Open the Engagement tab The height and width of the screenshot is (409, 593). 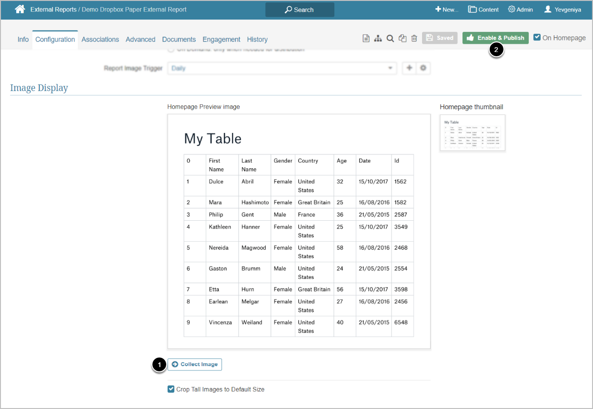pyautogui.click(x=221, y=40)
